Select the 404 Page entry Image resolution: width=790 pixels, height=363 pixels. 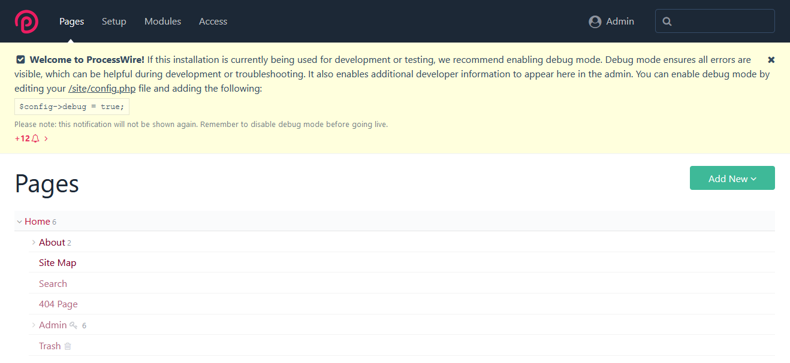pyautogui.click(x=58, y=304)
